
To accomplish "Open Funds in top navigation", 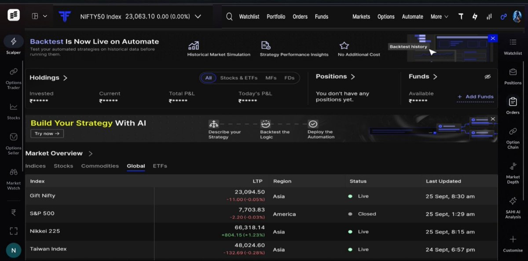I will (322, 17).
